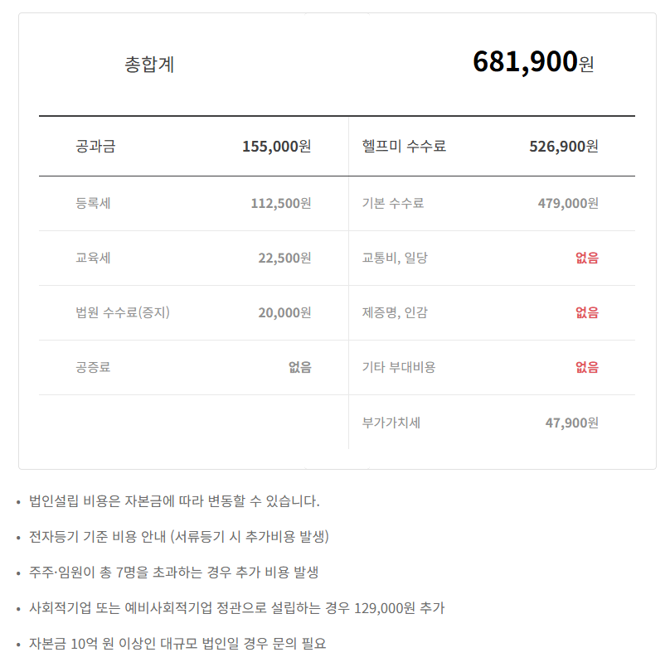
Task: Click the 479,000원 기본 수수료 value
Action: (567, 203)
